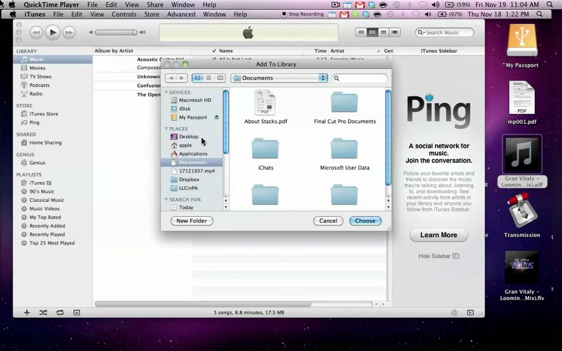
Task: Sort by the Artist column header
Action: click(355, 51)
